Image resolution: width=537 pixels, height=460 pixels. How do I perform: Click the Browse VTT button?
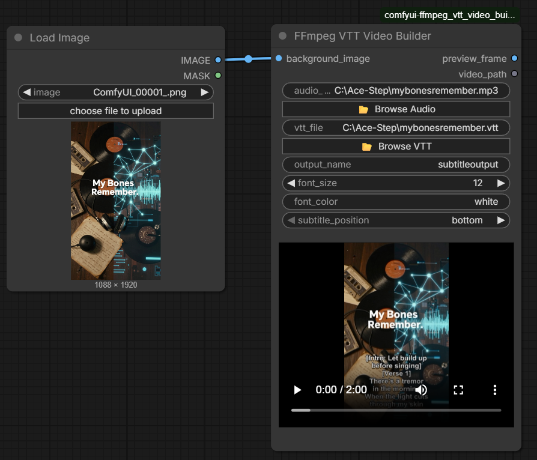point(396,147)
